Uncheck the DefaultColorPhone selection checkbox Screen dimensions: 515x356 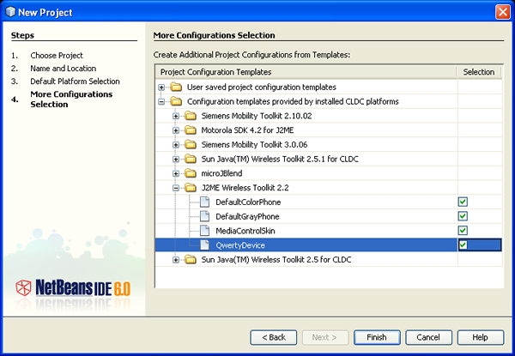tap(463, 202)
